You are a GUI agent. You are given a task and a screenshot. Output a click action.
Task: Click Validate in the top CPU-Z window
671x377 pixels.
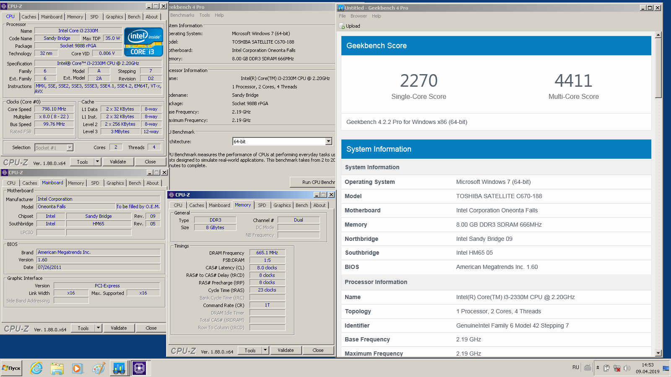click(118, 162)
